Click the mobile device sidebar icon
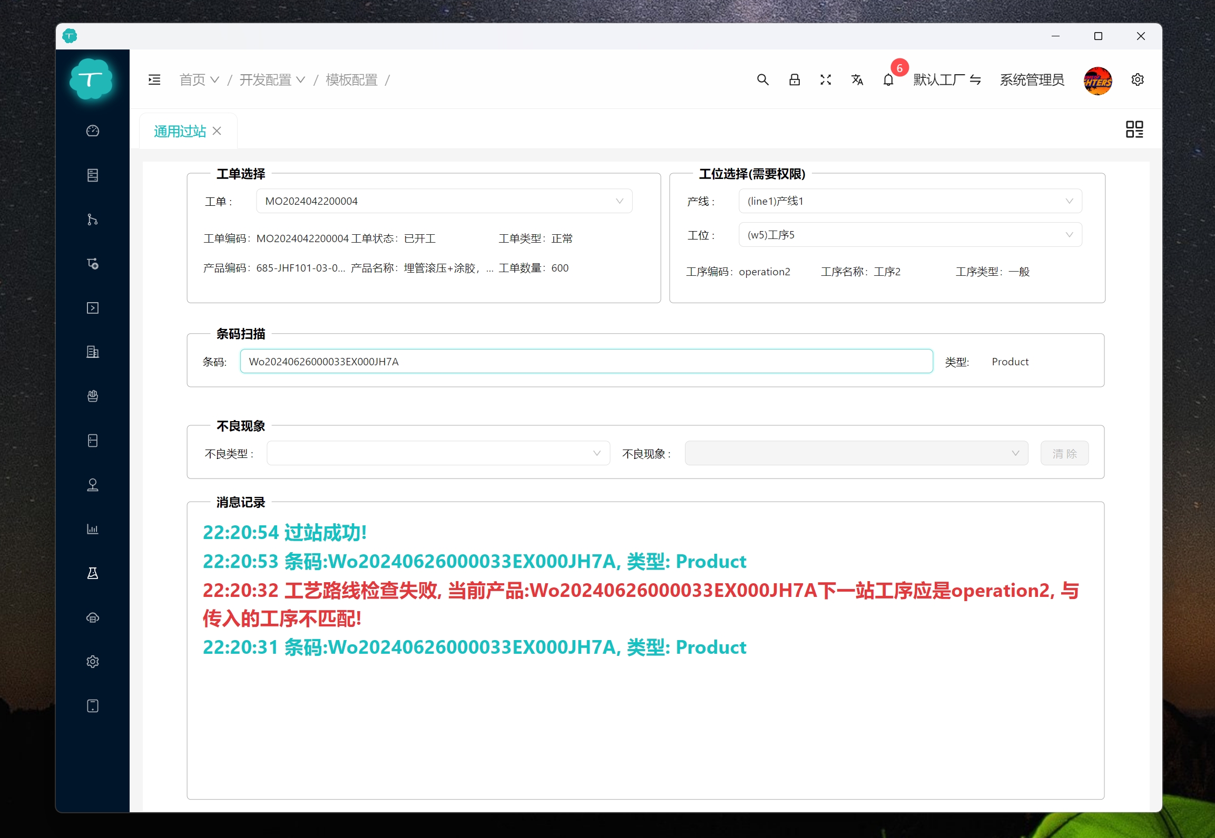 [x=93, y=706]
